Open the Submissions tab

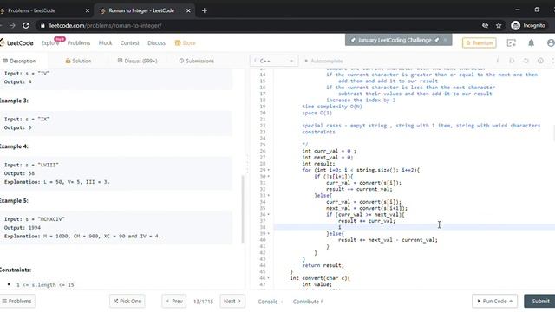[197, 61]
